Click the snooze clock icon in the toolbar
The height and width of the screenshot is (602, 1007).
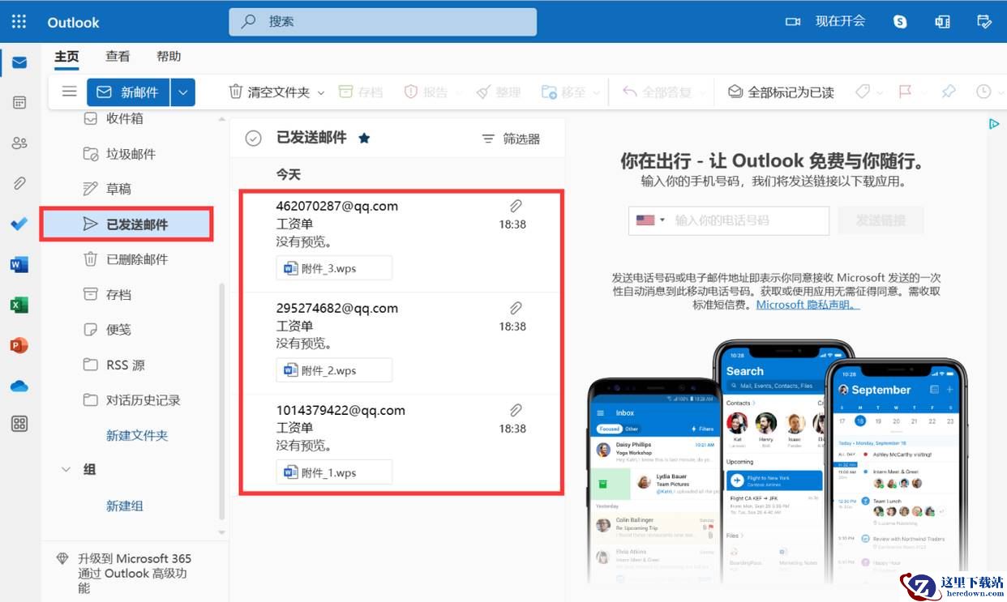tap(983, 92)
